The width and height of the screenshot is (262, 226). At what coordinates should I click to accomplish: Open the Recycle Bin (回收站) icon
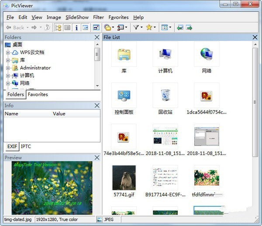click(165, 95)
